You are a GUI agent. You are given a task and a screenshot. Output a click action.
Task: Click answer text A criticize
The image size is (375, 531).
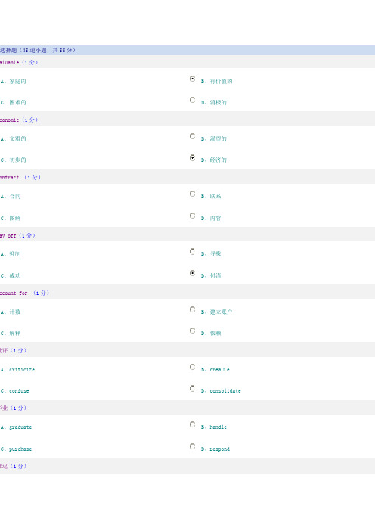click(x=17, y=369)
